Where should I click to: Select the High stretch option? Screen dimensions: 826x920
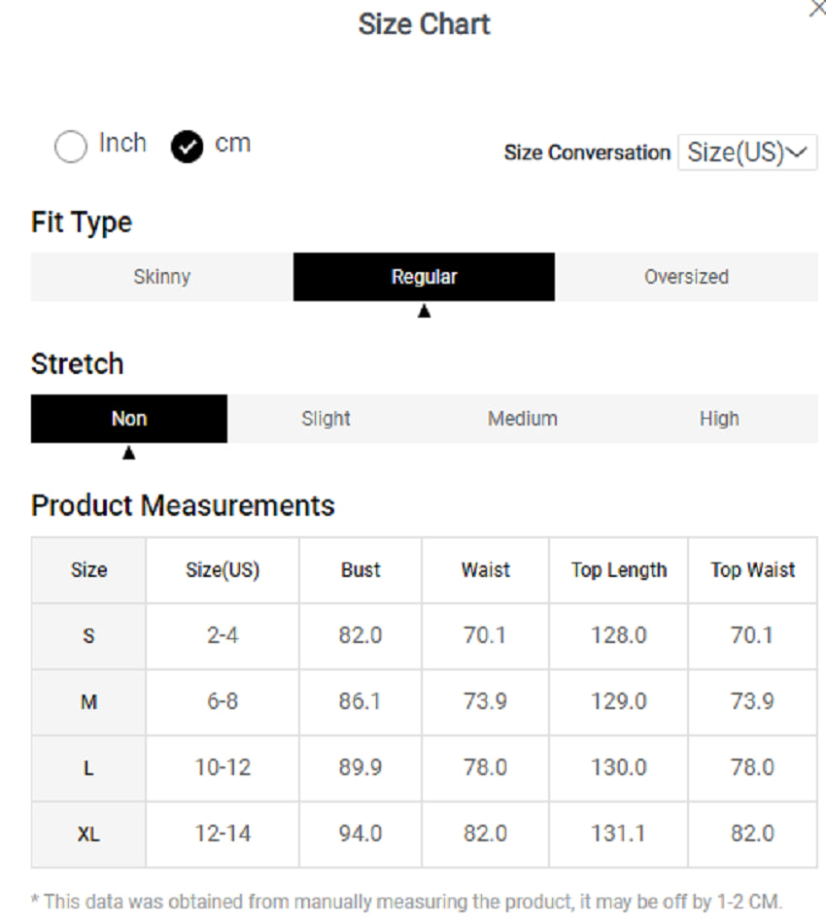(719, 419)
